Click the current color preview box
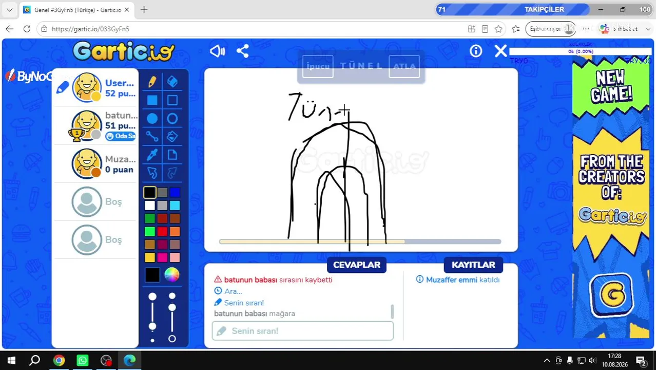 (152, 275)
